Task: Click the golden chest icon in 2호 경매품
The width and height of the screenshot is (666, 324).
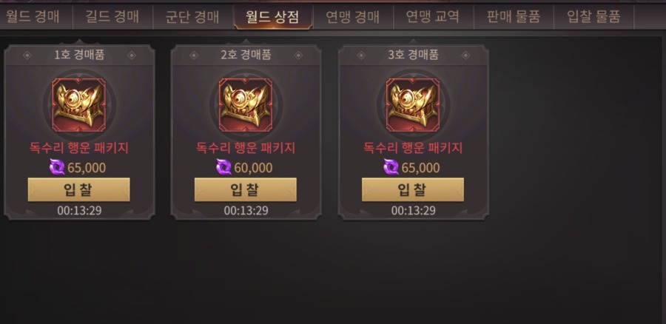Action: click(x=246, y=105)
